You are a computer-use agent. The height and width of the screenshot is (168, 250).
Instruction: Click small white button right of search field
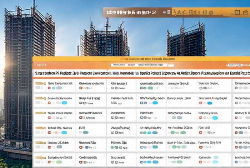[171, 65]
